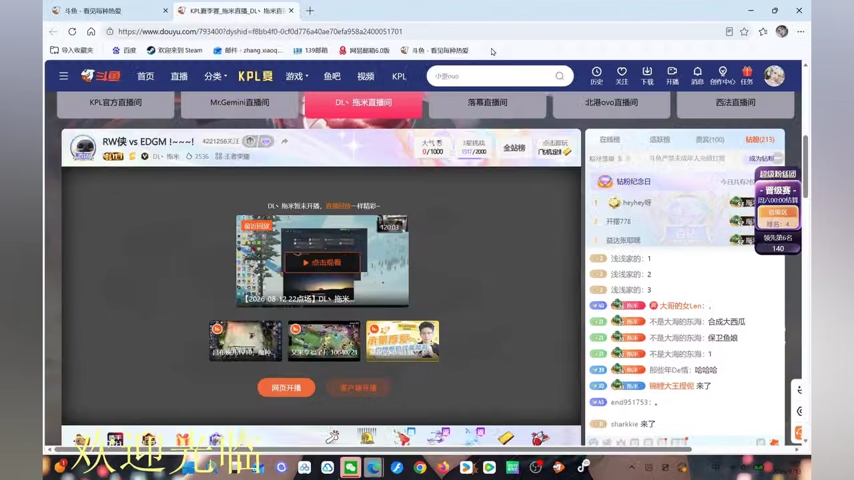Open the 历史 history icon
This screenshot has height=480, width=854.
click(596, 75)
